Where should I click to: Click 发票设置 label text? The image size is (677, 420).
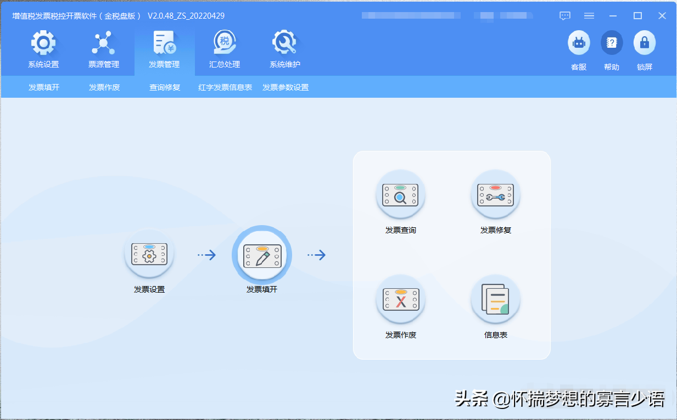coord(149,289)
